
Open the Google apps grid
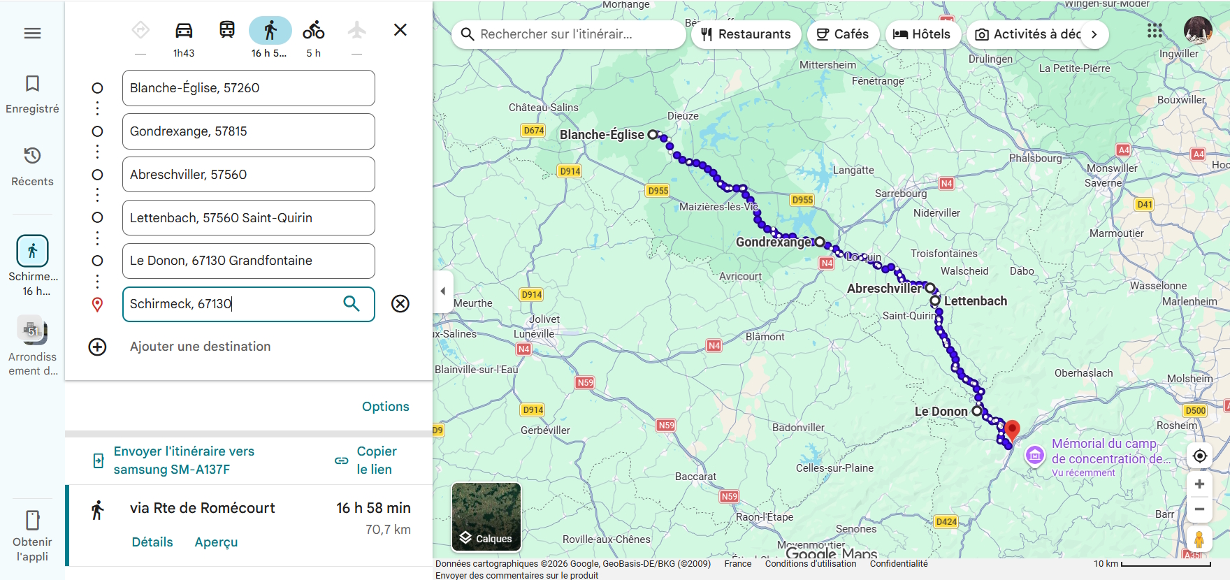[1155, 31]
